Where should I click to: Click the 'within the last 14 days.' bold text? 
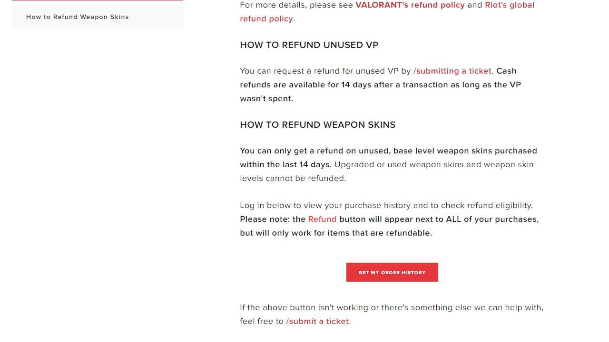(285, 164)
